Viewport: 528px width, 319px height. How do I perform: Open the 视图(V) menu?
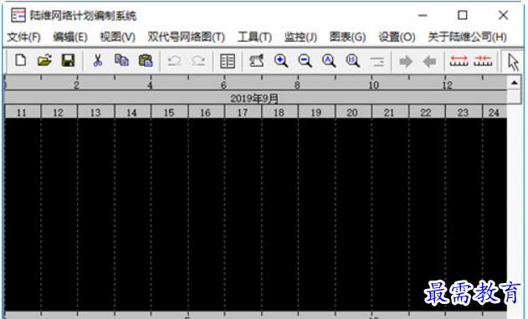click(117, 37)
